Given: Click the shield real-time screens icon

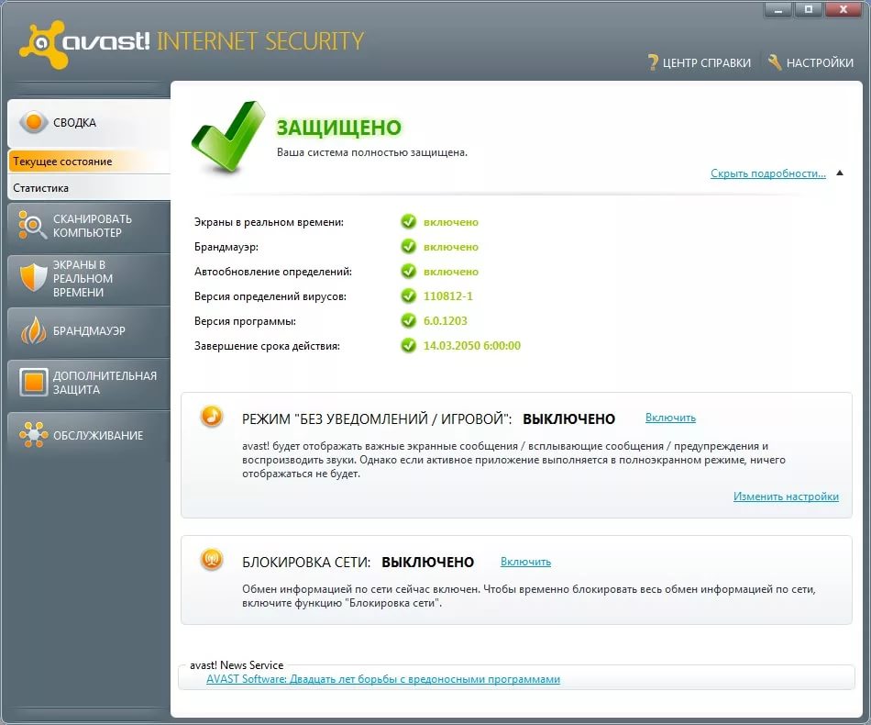Looking at the screenshot, I should pyautogui.click(x=33, y=277).
